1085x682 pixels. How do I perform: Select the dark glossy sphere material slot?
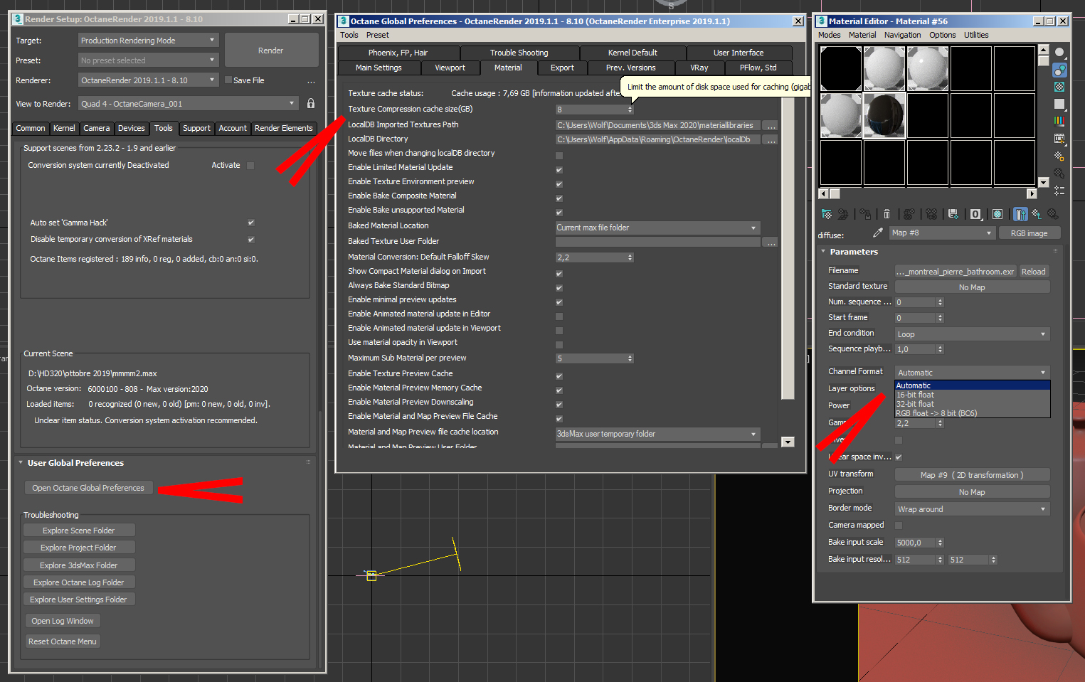click(884, 115)
